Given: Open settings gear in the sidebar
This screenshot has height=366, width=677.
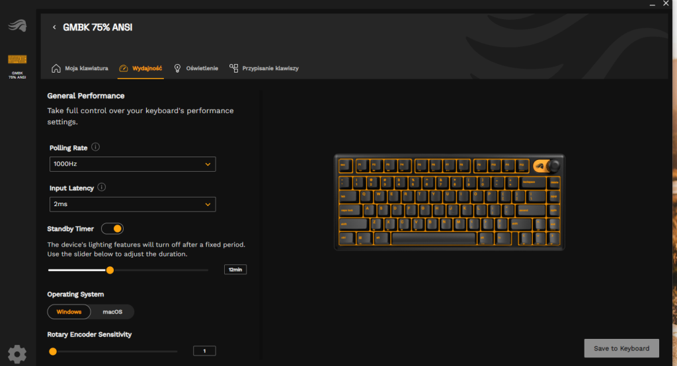Looking at the screenshot, I should [x=17, y=354].
